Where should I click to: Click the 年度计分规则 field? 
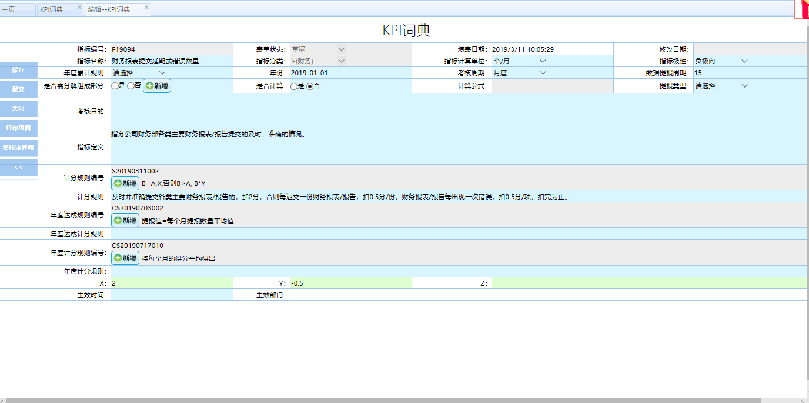[x=459, y=271]
